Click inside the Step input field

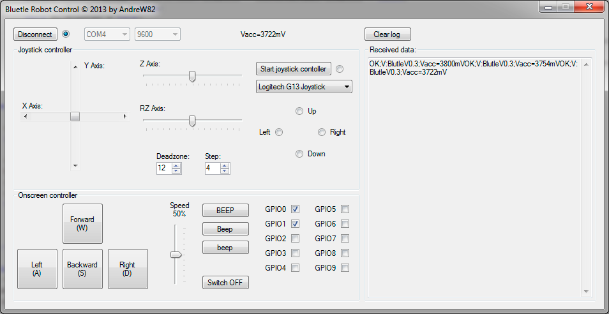[212, 168]
